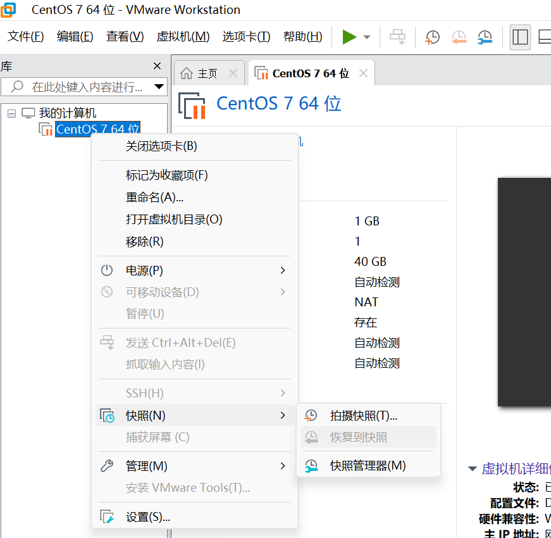Choose 拍摄快照(T)... in submenu
The width and height of the screenshot is (551, 538).
[368, 416]
